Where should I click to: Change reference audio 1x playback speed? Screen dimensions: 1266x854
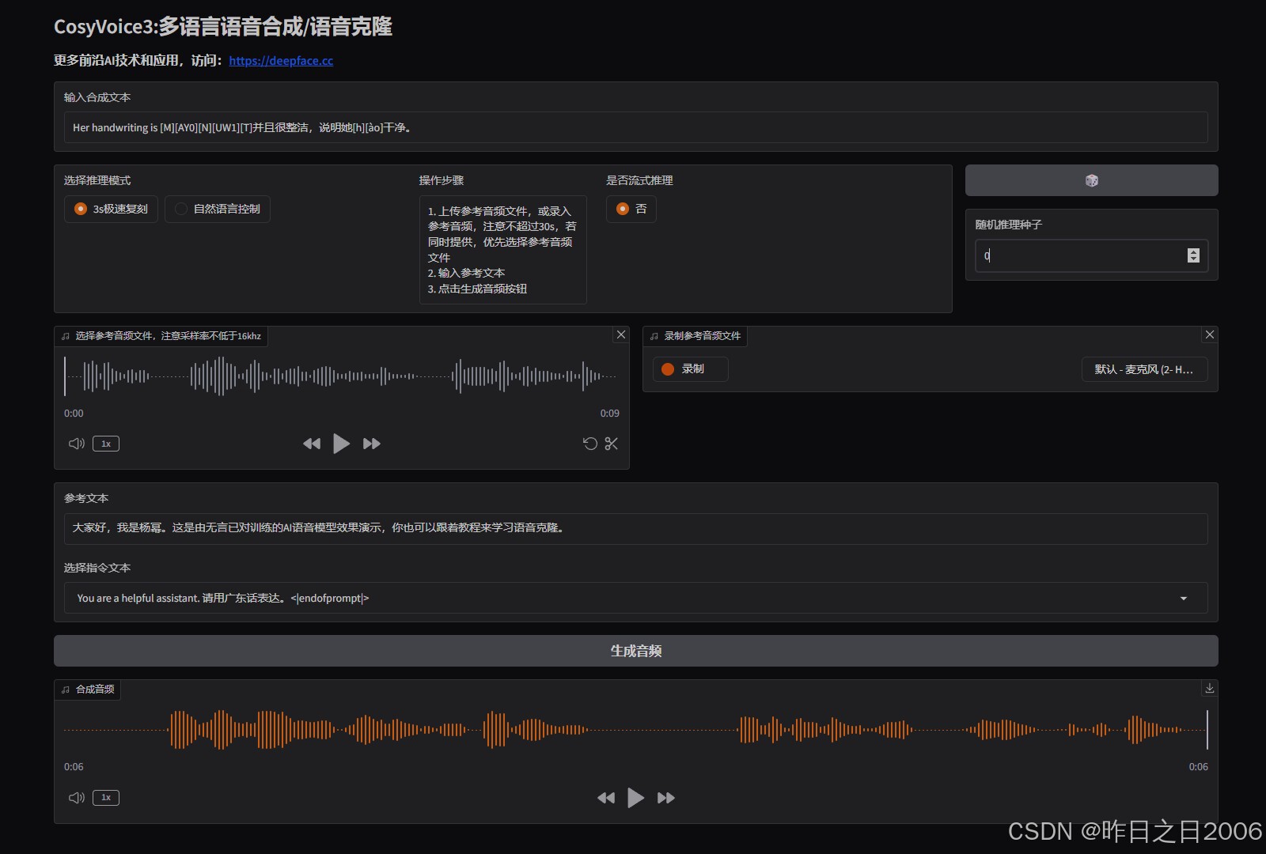[x=106, y=444]
